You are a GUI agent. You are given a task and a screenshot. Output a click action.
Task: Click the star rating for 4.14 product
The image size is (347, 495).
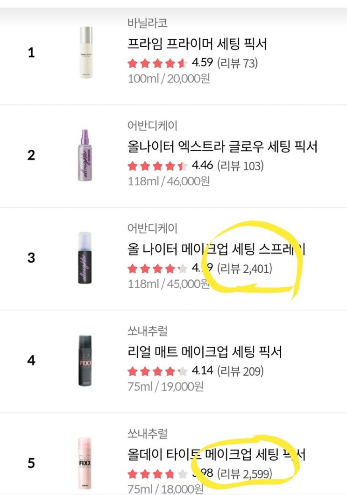pyautogui.click(x=157, y=371)
